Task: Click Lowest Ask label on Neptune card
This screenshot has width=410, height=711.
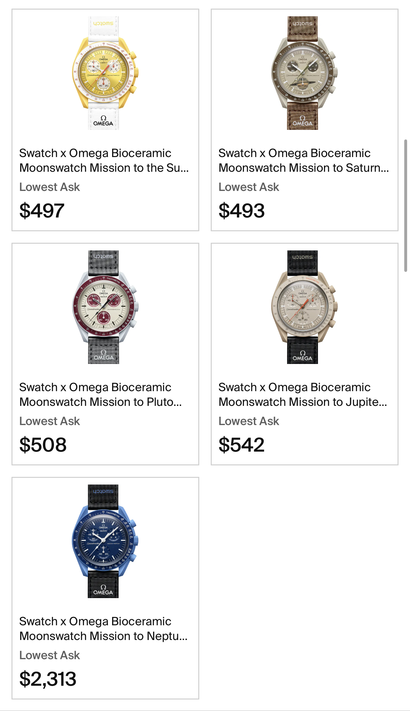Action: (49, 655)
